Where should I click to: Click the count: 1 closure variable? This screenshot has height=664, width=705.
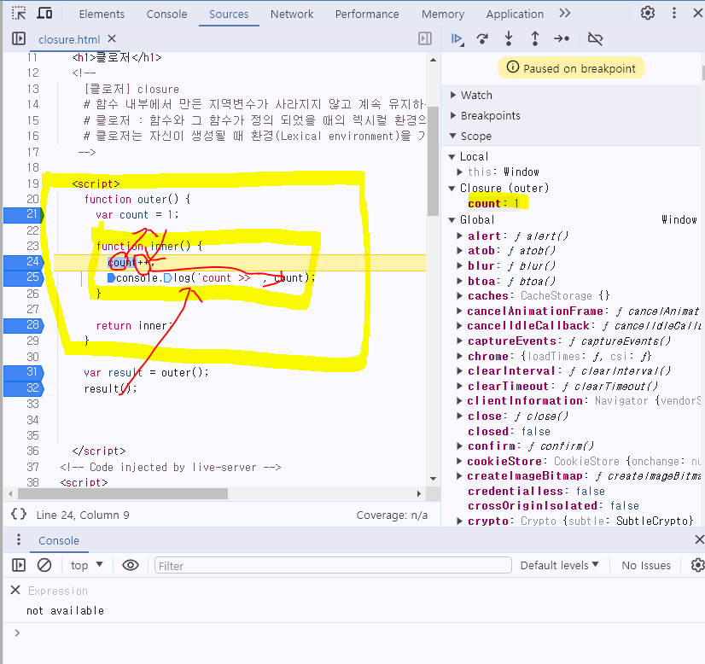pyautogui.click(x=493, y=204)
